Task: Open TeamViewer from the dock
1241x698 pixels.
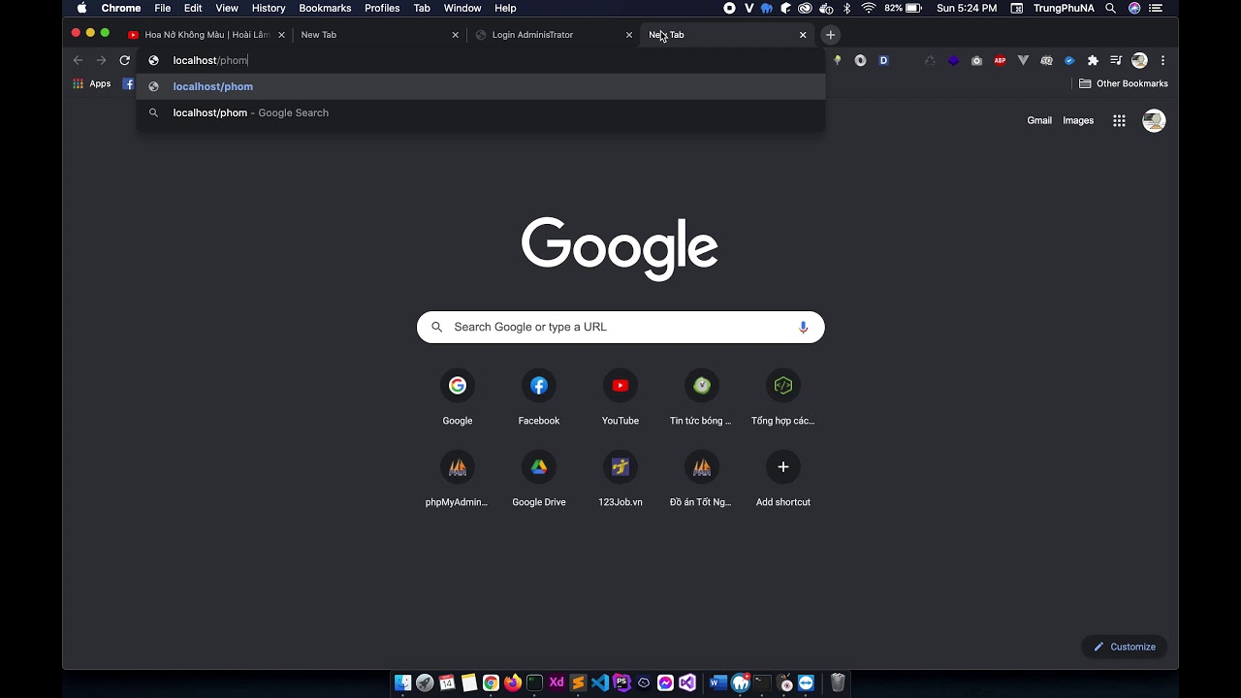Action: click(x=806, y=682)
